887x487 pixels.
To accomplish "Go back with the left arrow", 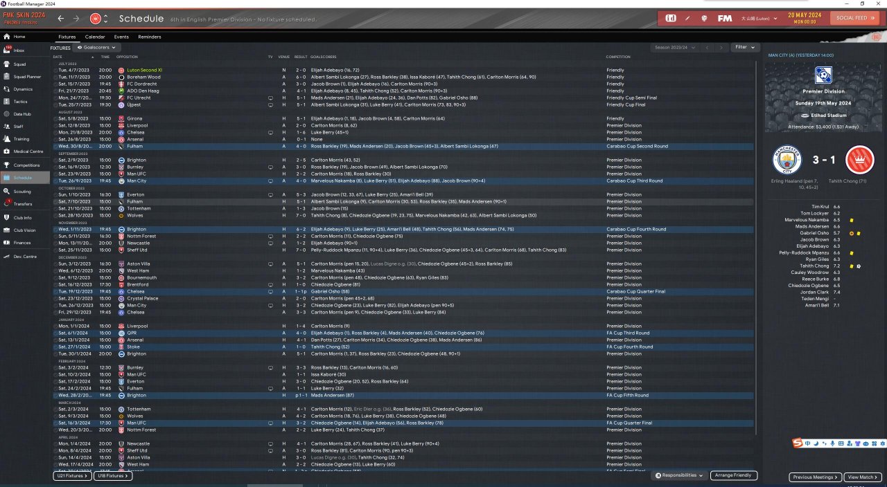I will point(61,19).
